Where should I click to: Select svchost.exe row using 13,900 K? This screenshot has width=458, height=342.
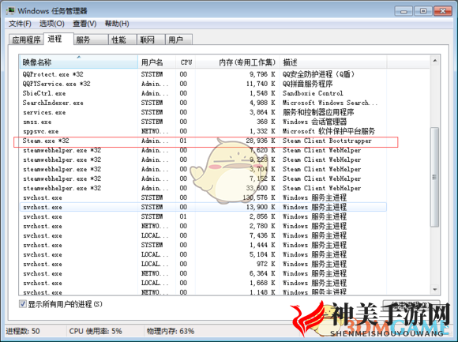tap(203, 207)
